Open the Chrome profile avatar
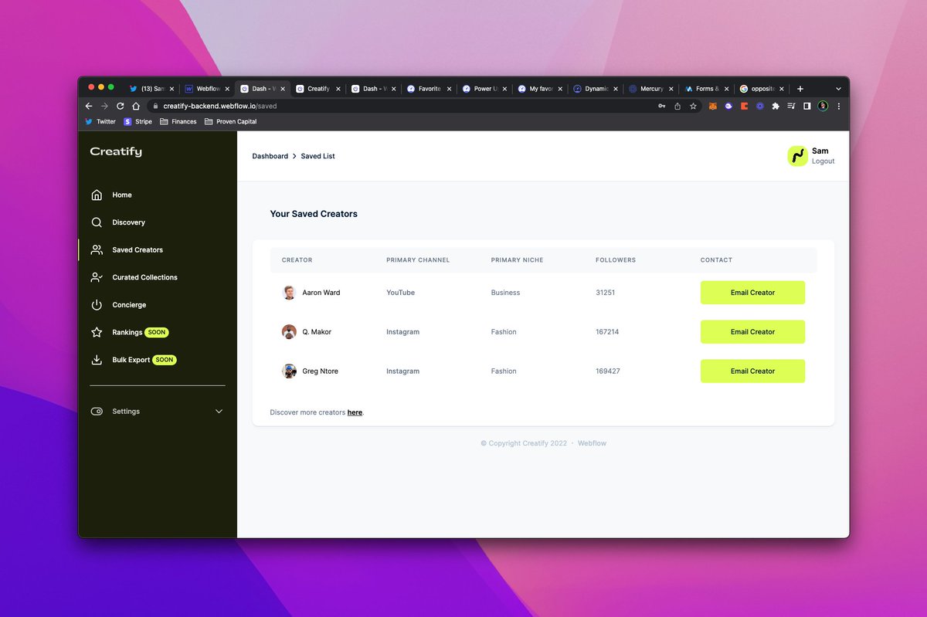 pyautogui.click(x=823, y=106)
